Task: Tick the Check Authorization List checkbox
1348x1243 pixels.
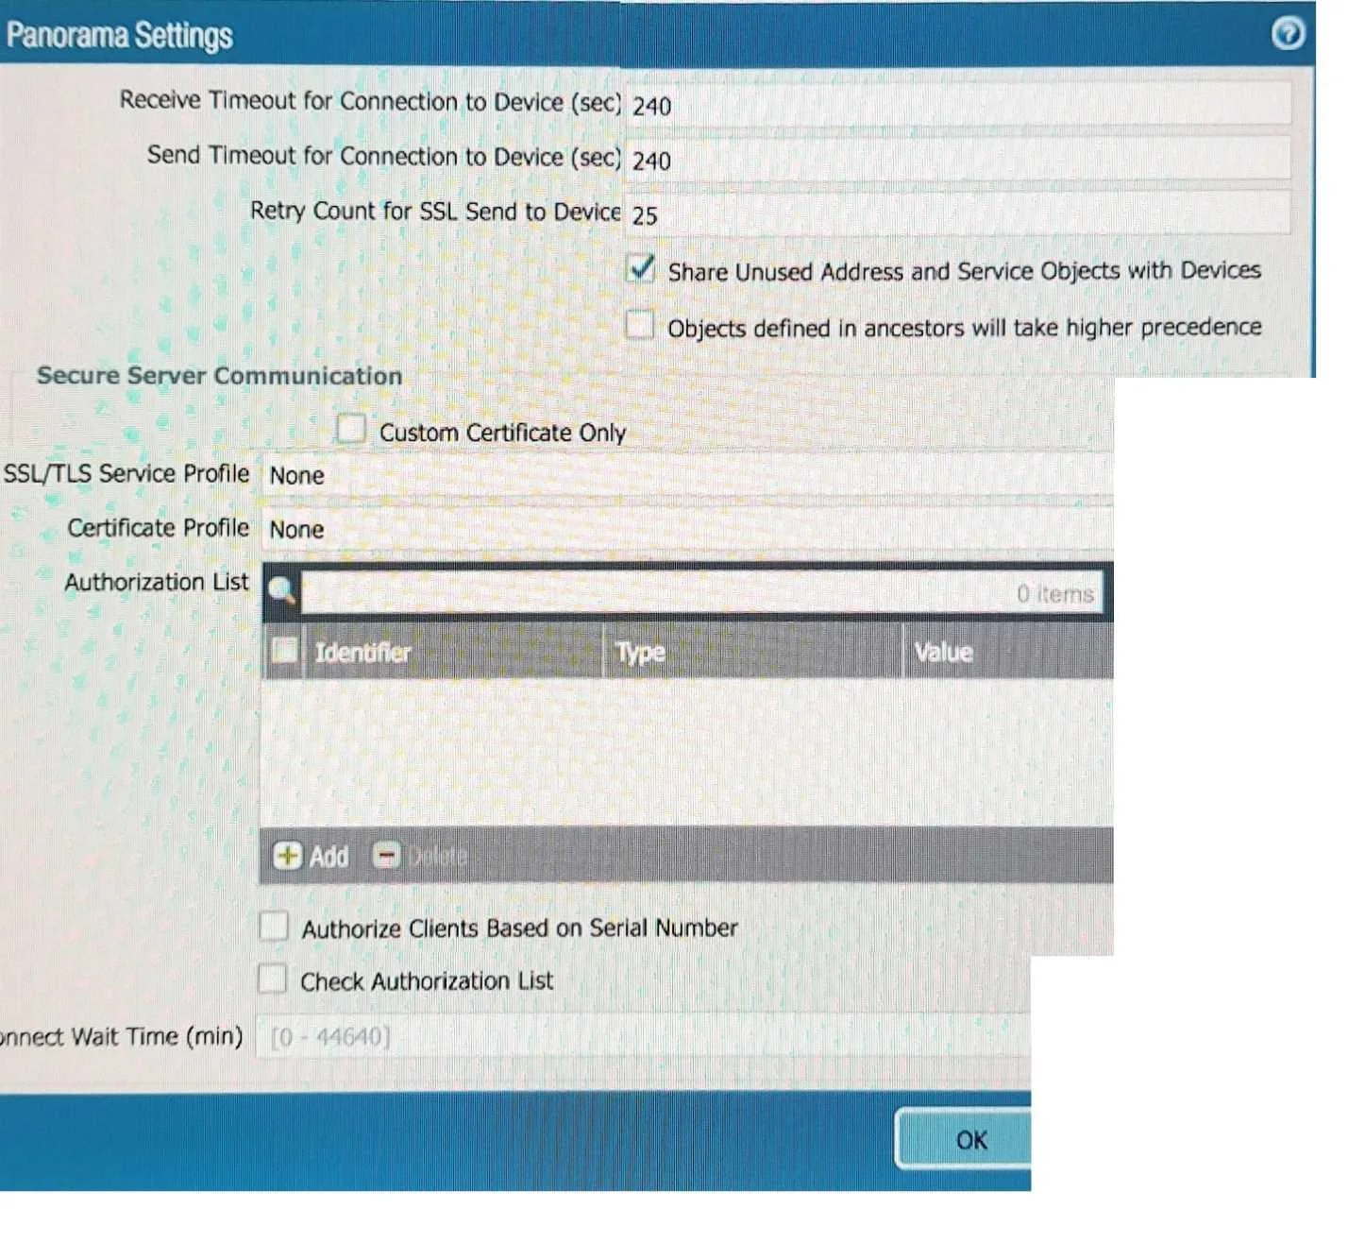Action: tap(273, 979)
